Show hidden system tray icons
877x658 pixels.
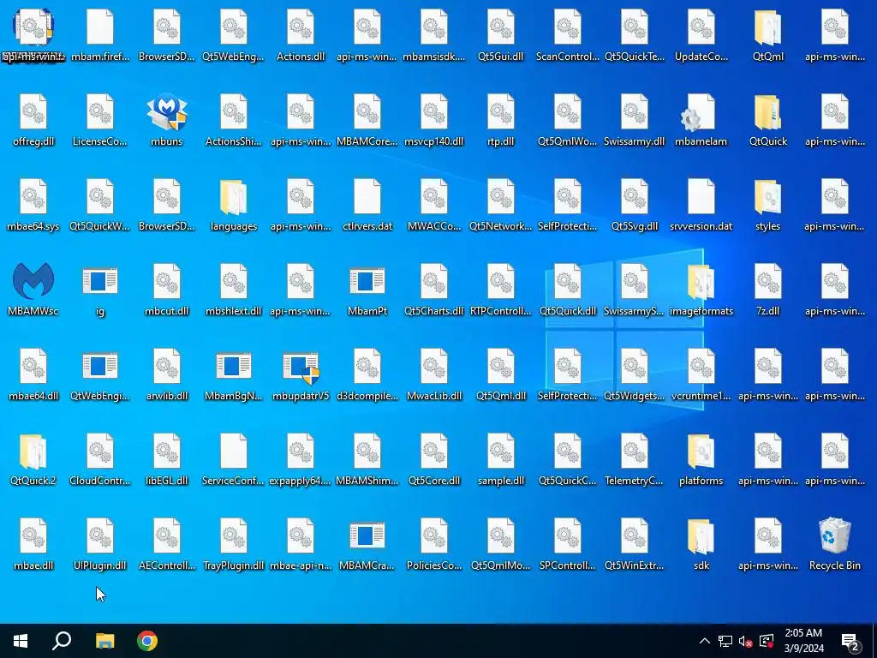tap(705, 641)
